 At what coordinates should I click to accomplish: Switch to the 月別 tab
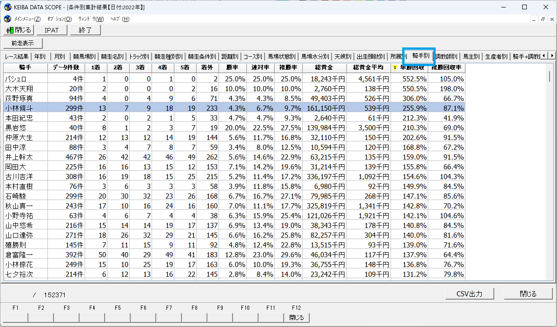[60, 56]
